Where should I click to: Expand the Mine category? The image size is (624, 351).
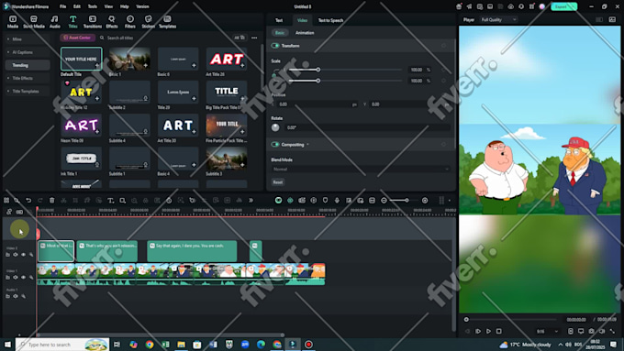pyautogui.click(x=27, y=39)
